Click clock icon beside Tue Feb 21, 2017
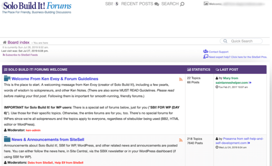This screenshot has width=272, height=166. point(217,87)
